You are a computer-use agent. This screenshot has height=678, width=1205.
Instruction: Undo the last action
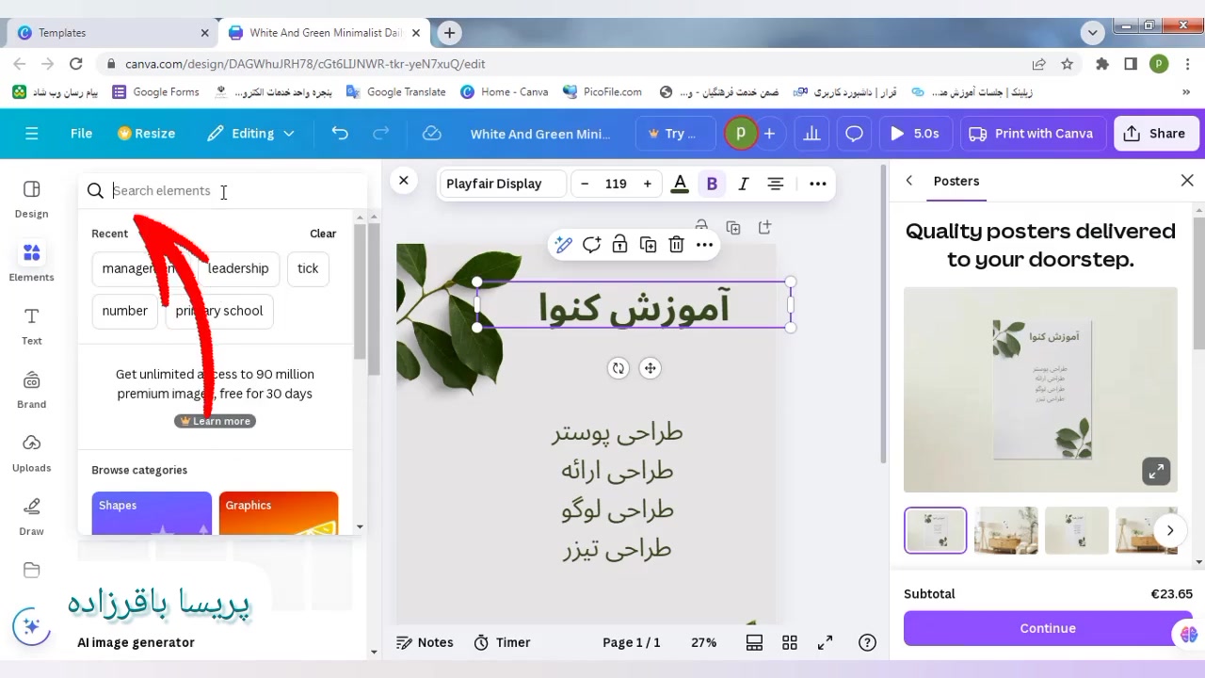[340, 134]
